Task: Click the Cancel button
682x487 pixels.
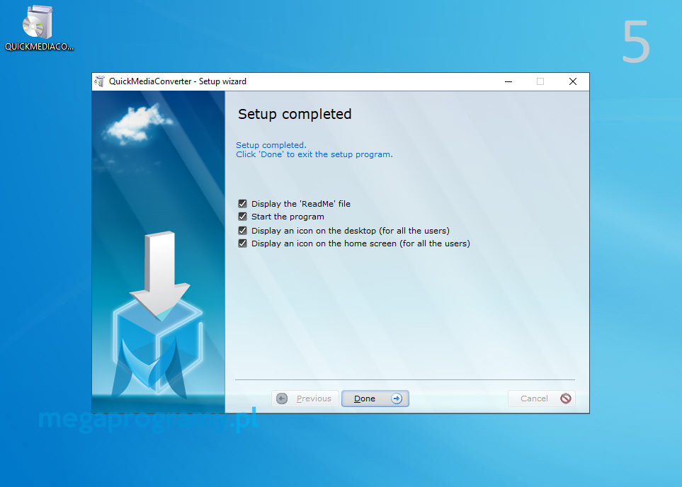Action: click(542, 399)
